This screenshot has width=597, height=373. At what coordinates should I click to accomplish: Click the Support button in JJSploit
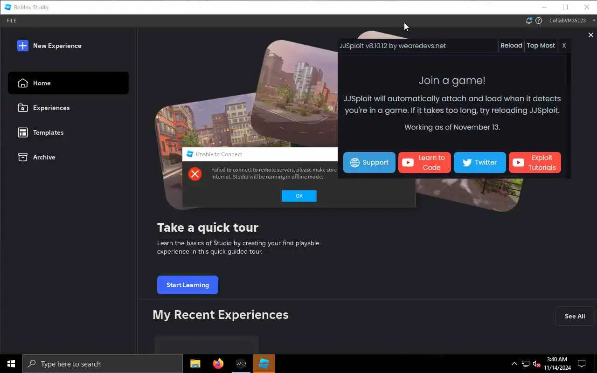[369, 162]
